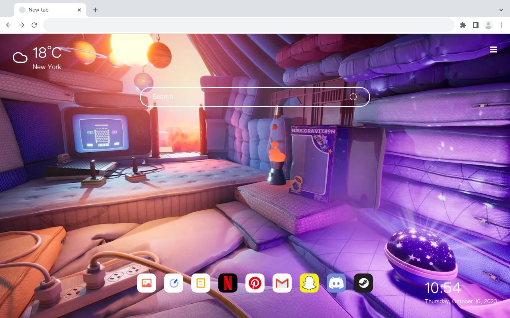
Task: Click into the page Search field
Action: tap(255, 97)
